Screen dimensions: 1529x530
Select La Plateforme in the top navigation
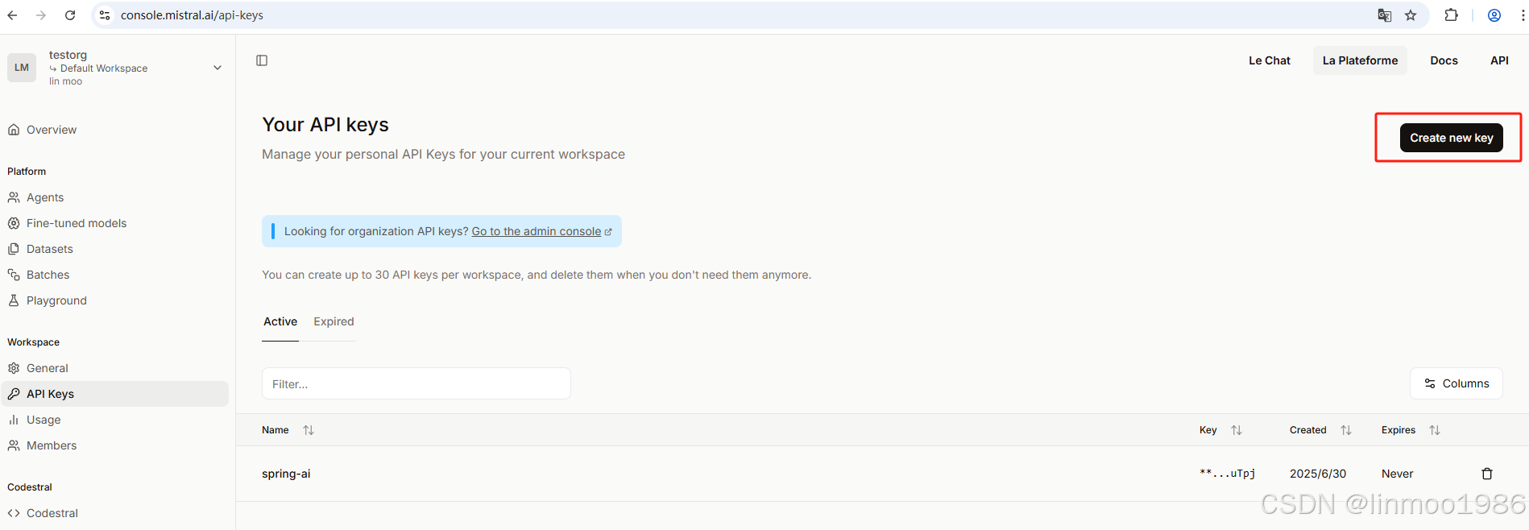pos(1360,60)
